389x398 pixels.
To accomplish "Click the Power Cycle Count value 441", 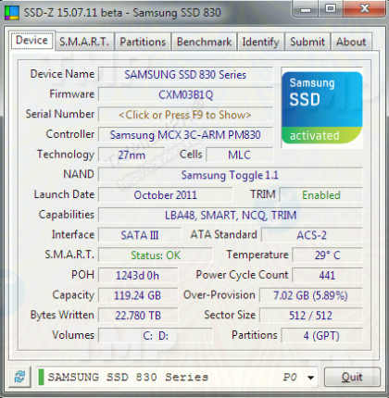I will tap(327, 275).
